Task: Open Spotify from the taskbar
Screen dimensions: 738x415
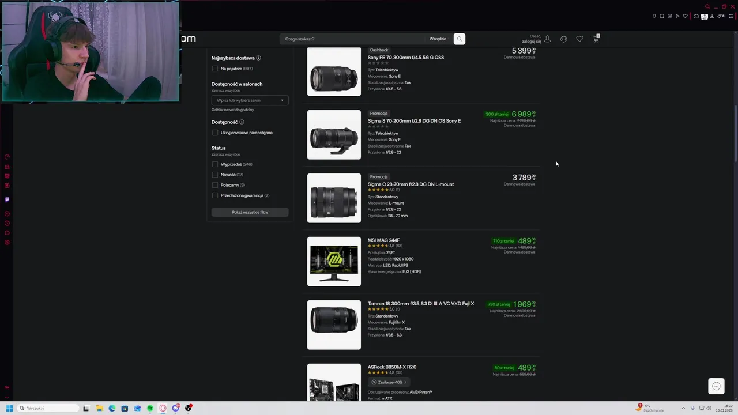Action: [150, 408]
